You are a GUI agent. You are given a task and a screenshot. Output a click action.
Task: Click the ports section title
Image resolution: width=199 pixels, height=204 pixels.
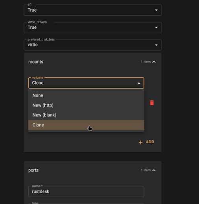[33, 170]
